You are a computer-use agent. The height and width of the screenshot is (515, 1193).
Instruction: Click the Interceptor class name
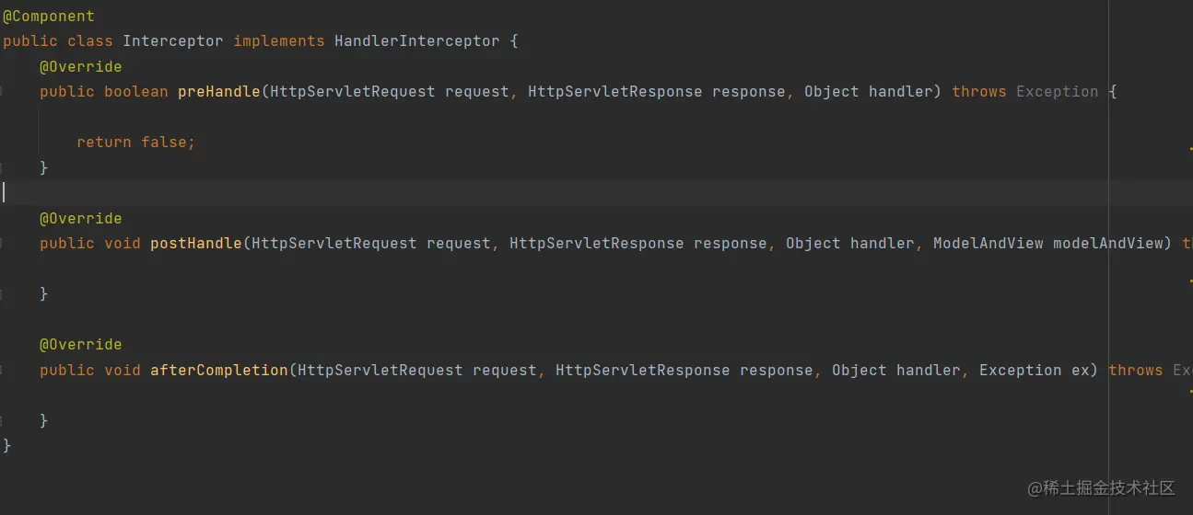point(172,41)
